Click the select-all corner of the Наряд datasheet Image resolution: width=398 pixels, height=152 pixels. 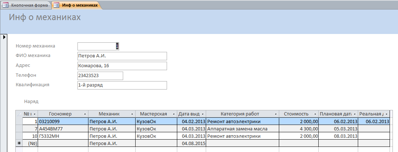(x=19, y=114)
